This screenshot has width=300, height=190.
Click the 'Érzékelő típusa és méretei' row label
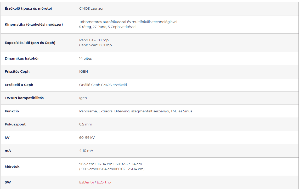(28, 8)
